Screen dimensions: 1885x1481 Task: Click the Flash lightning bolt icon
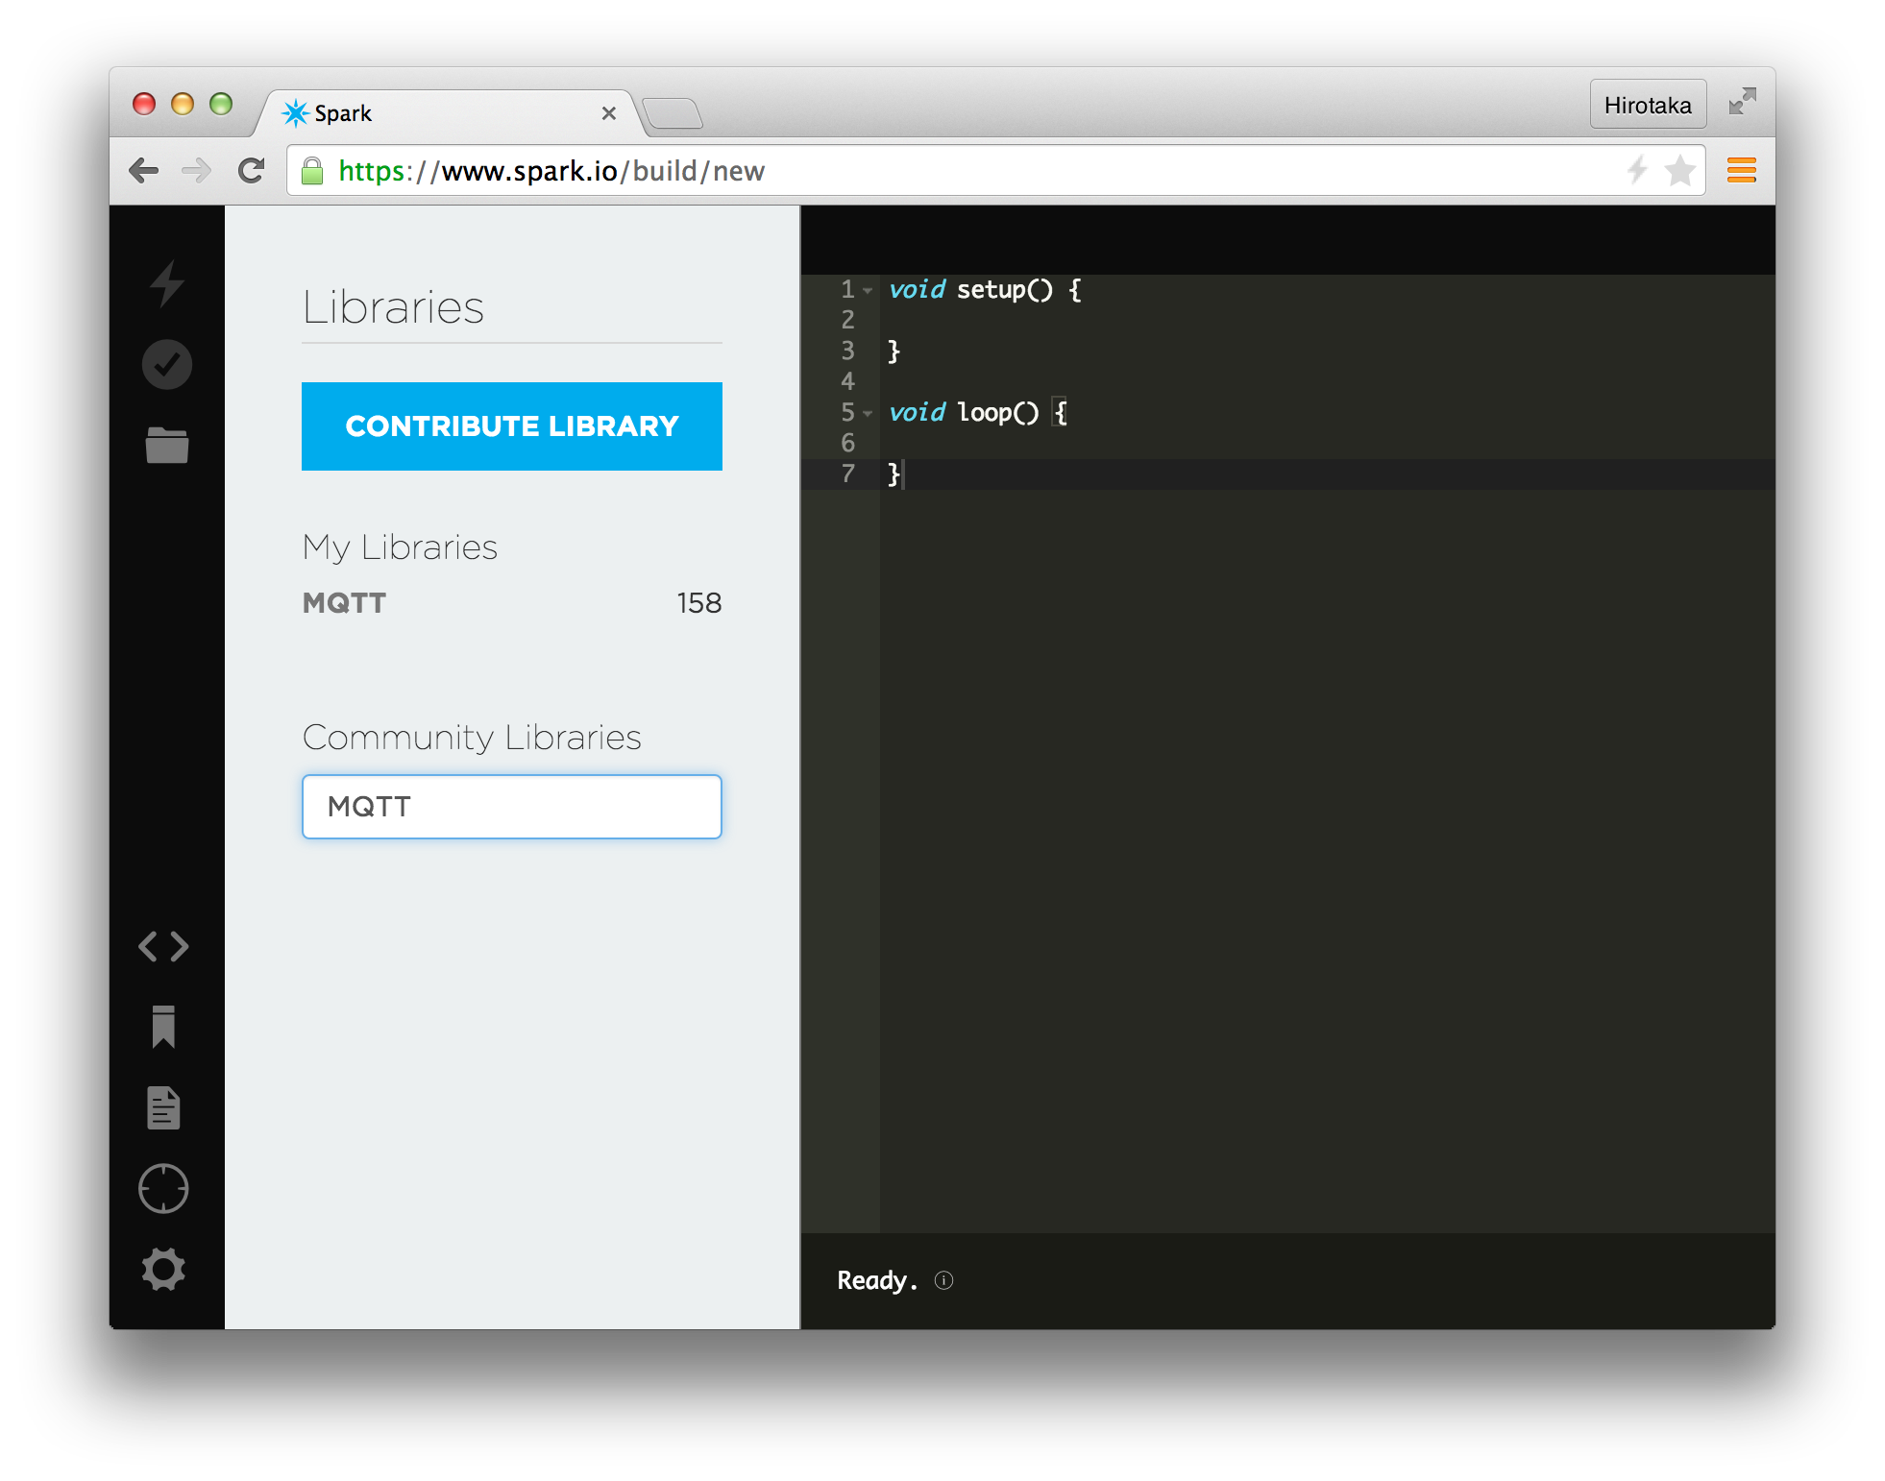coord(167,283)
